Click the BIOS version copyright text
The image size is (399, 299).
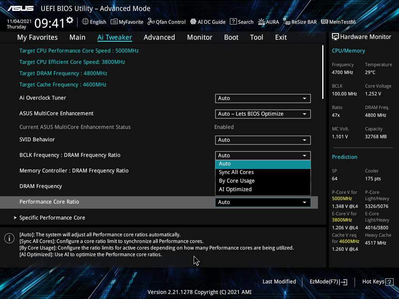click(199, 292)
